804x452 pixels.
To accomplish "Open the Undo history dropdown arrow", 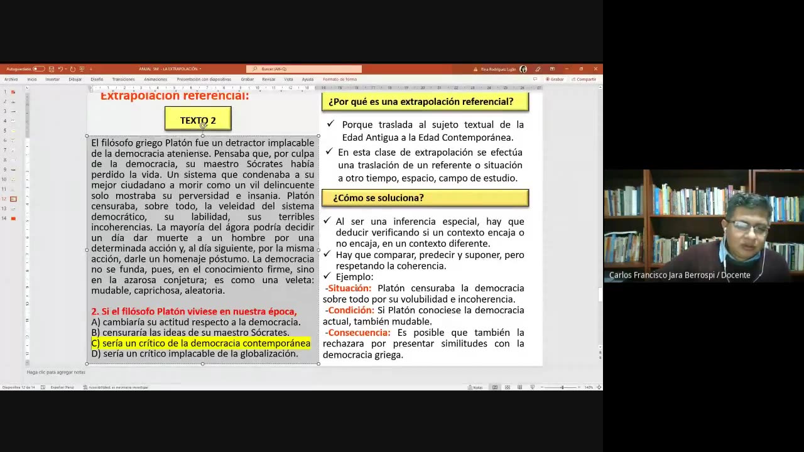I will coord(65,69).
